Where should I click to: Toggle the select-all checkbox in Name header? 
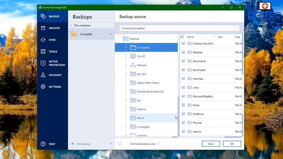point(182,37)
